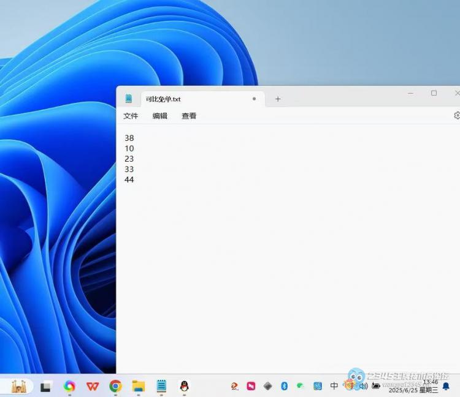Switch the 中 input method indicator
Viewport: 460px width, 397px height.
(334, 386)
